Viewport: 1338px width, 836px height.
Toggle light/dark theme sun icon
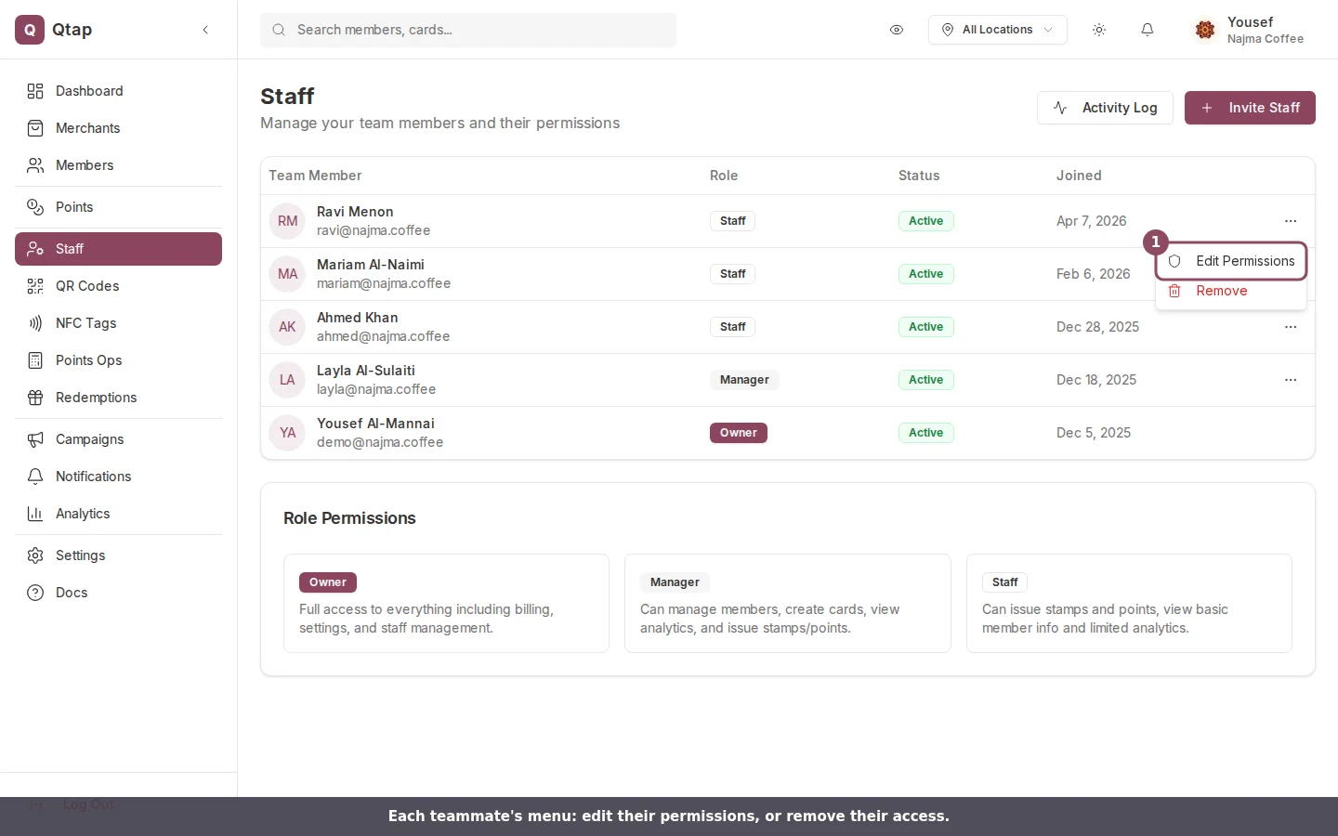click(x=1099, y=30)
